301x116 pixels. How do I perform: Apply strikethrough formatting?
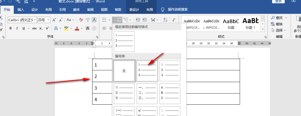(34, 28)
